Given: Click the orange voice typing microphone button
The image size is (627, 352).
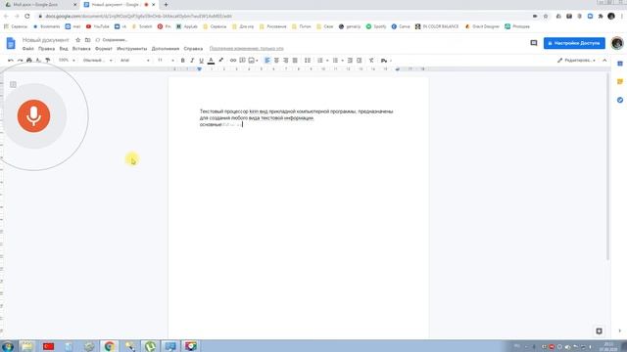Looking at the screenshot, I should (33, 115).
